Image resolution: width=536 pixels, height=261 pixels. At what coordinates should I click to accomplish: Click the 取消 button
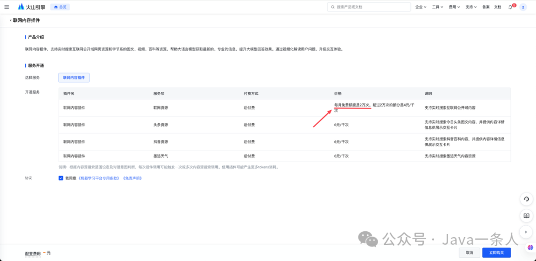(469, 253)
